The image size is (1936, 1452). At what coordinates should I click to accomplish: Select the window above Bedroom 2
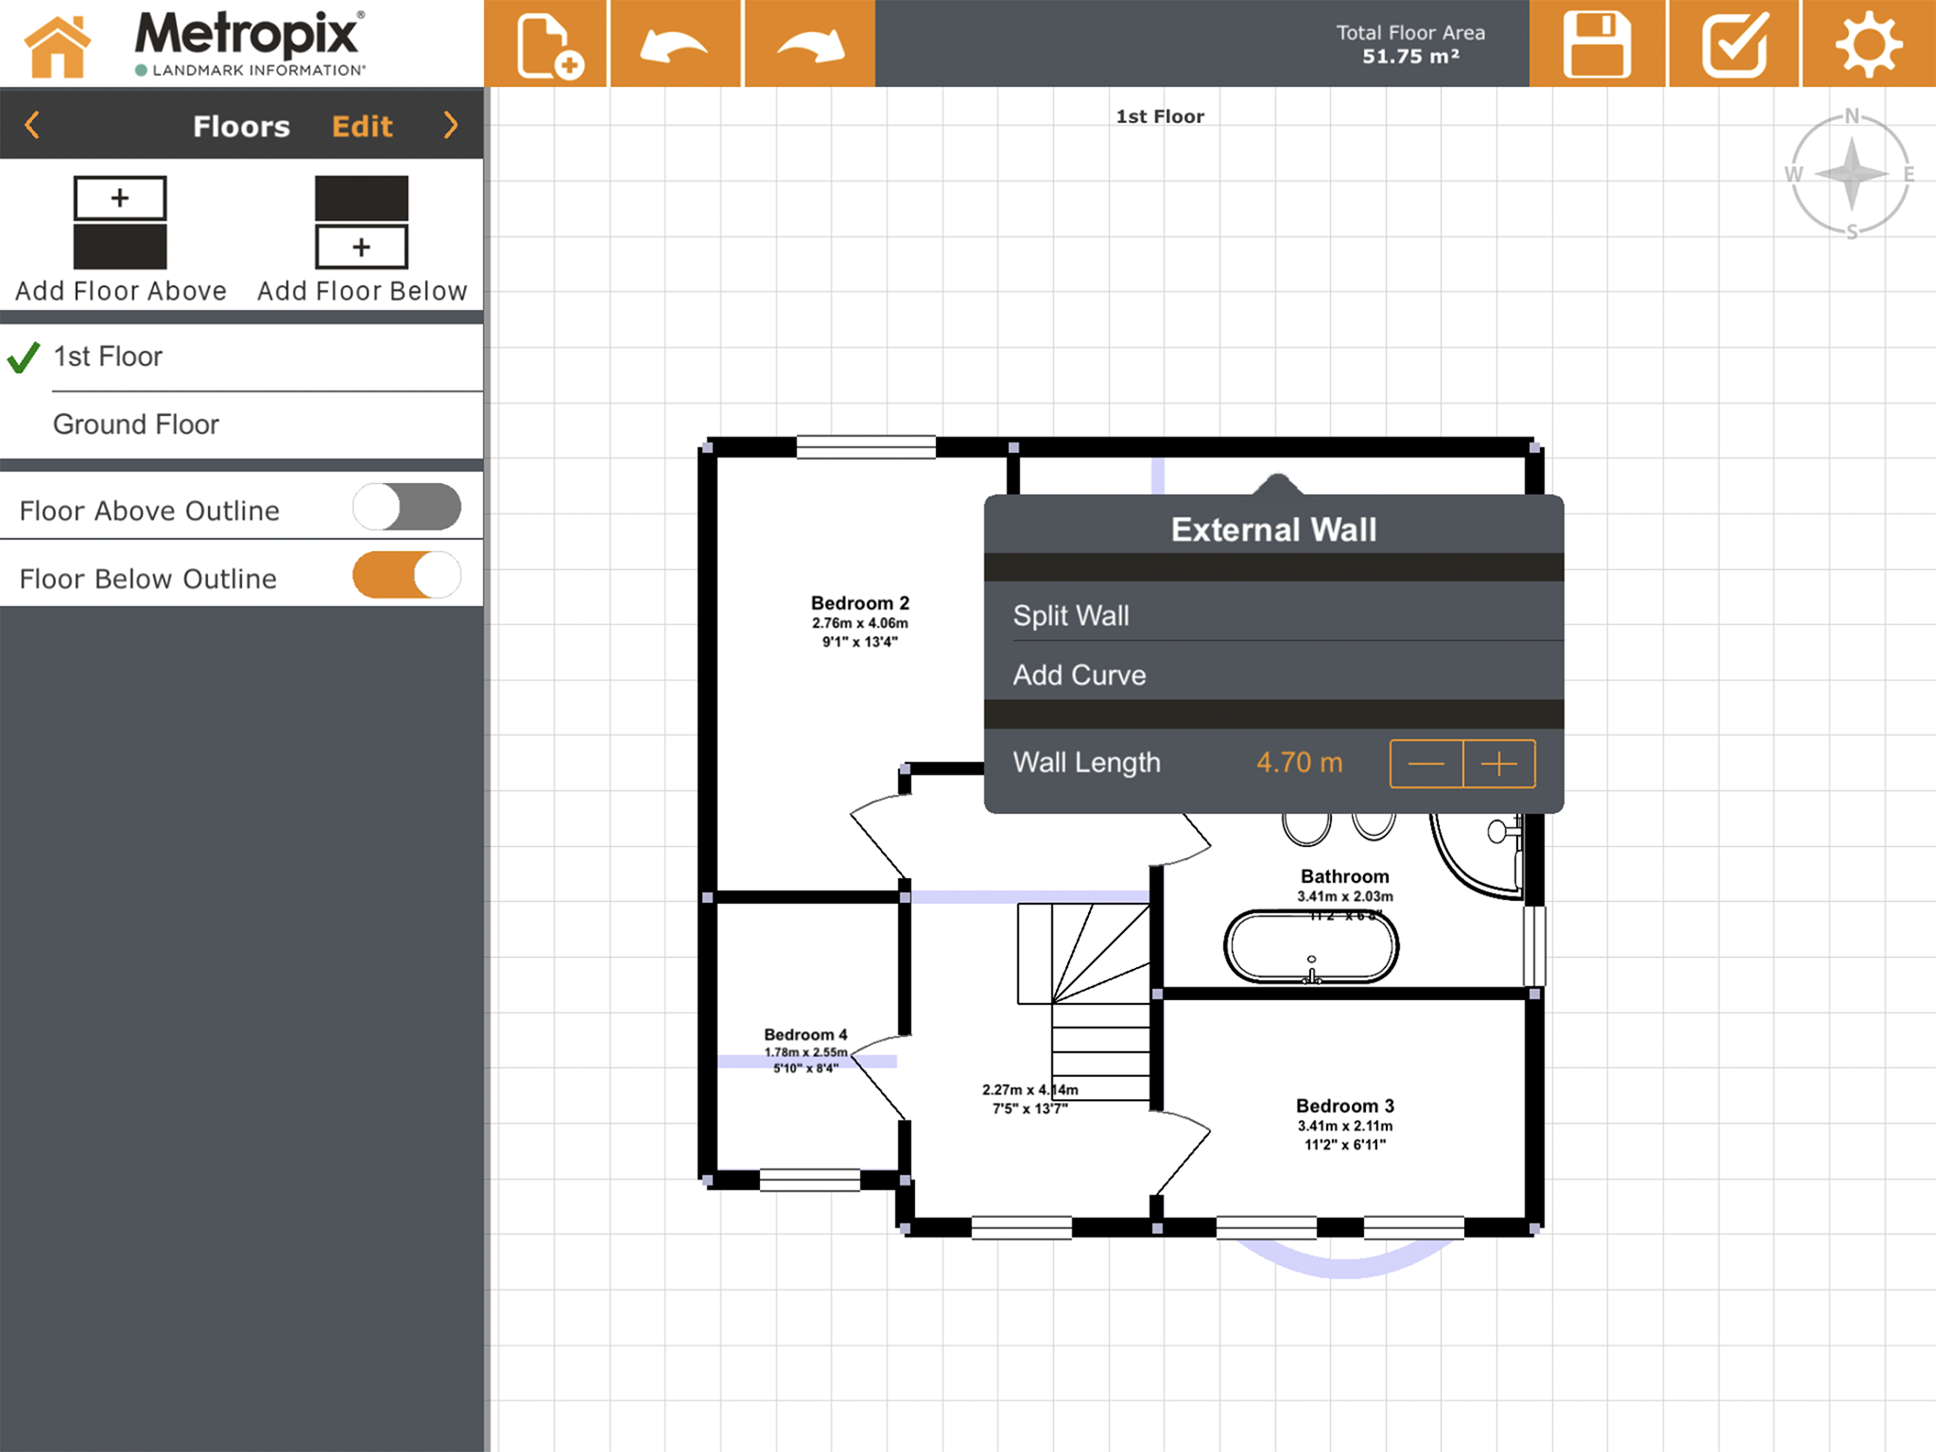point(866,446)
